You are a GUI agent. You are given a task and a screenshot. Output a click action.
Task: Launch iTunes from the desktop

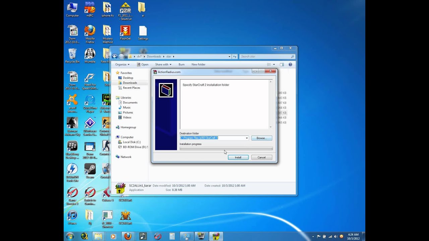pyautogui.click(x=72, y=218)
